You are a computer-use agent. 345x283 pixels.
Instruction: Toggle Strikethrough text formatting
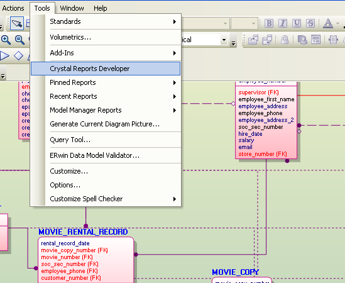click(x=310, y=23)
